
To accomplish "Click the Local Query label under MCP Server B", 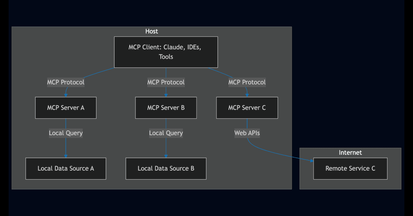I will pos(166,133).
